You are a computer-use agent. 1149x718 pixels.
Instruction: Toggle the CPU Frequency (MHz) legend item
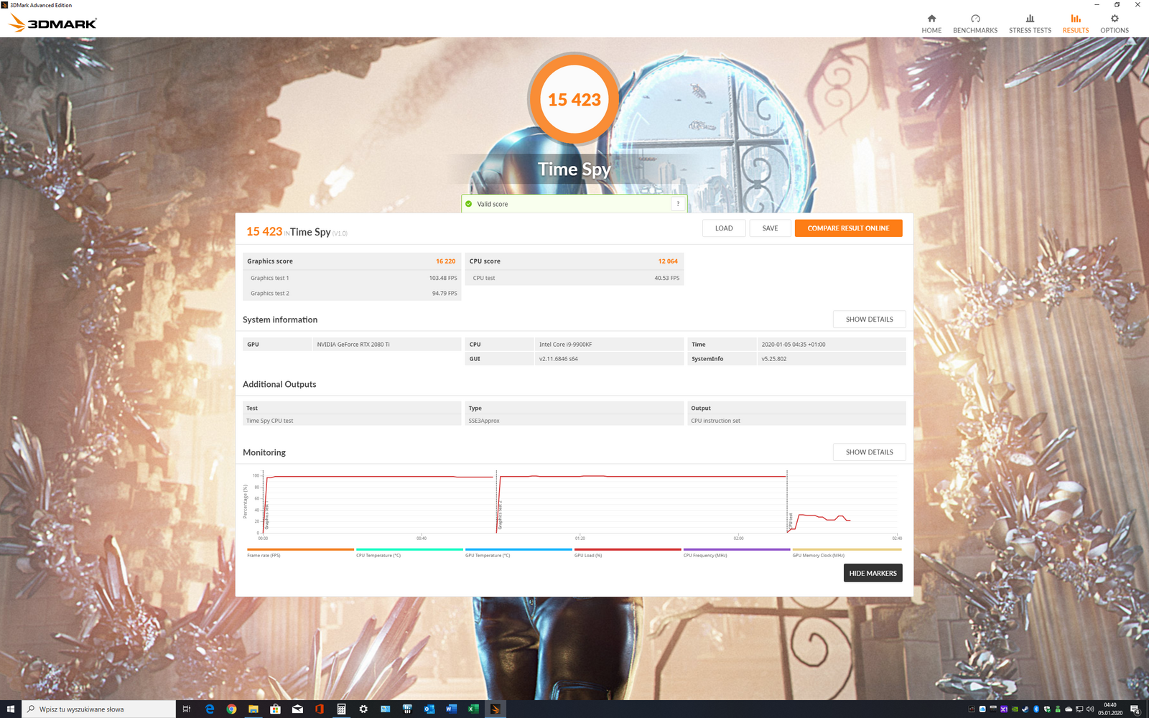click(737, 552)
